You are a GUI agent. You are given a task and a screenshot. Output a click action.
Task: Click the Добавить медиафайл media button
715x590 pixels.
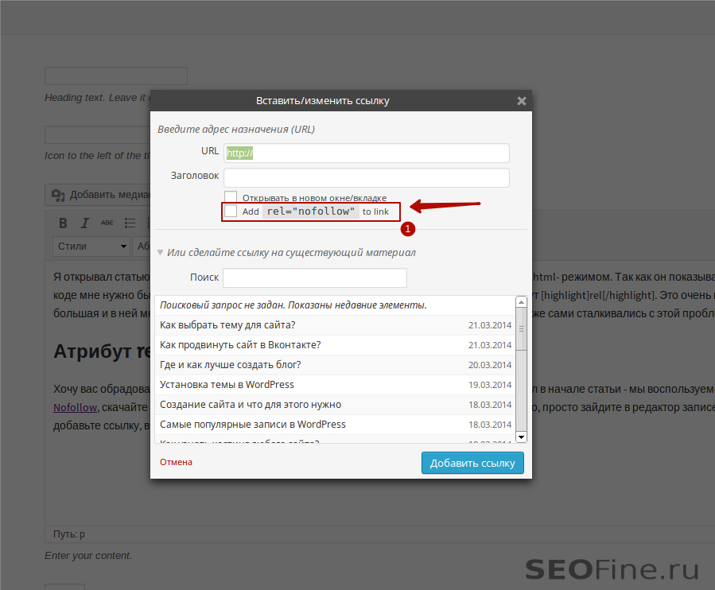pos(98,194)
